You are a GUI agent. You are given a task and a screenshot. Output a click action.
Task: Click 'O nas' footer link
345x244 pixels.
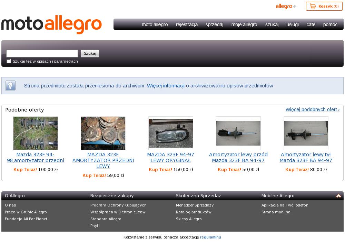tap(10, 205)
